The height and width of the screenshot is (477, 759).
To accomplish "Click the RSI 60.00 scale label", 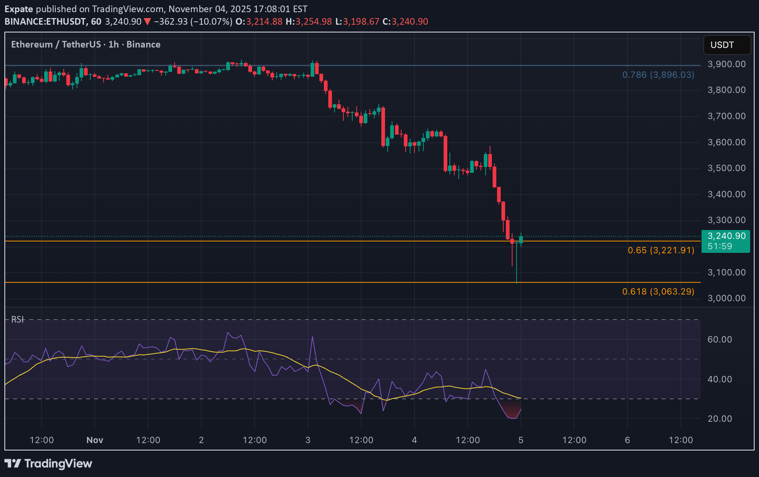I will pos(720,340).
